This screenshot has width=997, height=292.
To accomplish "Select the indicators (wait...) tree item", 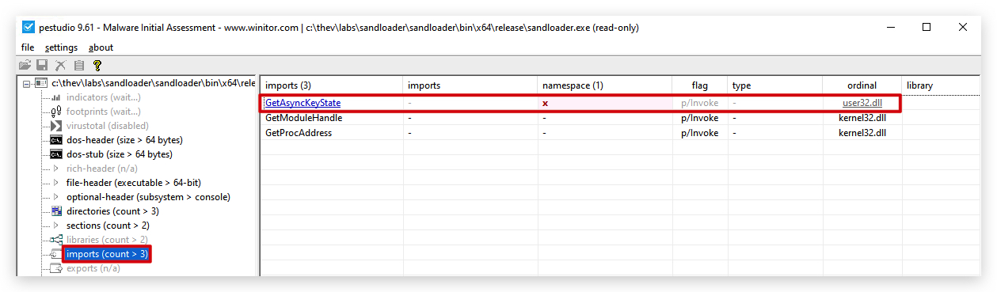I will click(x=104, y=97).
